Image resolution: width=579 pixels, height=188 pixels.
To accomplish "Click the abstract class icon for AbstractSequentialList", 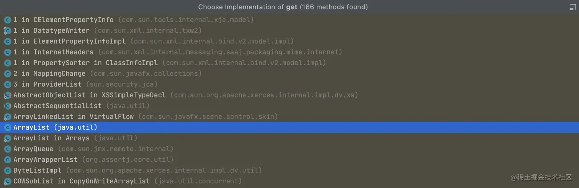I will click(x=7, y=106).
